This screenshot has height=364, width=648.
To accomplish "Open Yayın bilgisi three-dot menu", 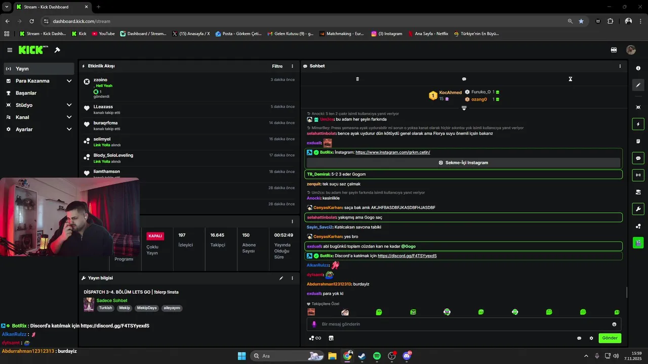I will point(292,278).
